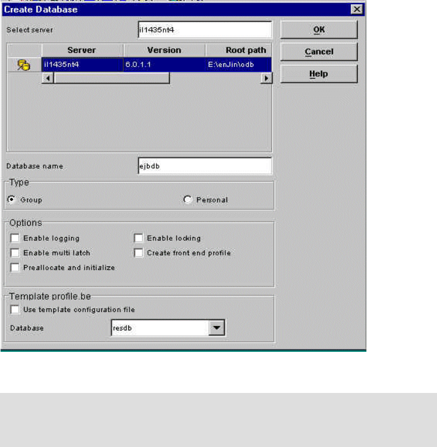Click the 6.0.1.1 version cell

tap(164, 64)
